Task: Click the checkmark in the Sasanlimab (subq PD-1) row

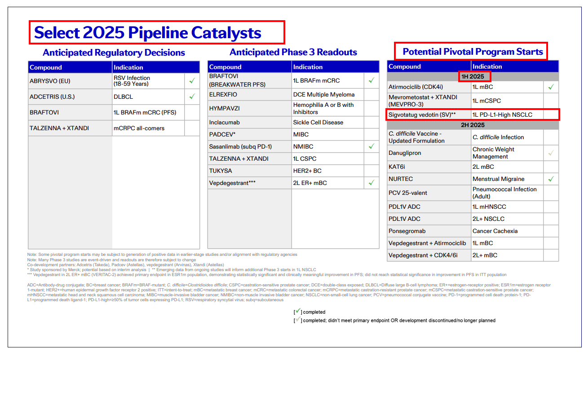Action: click(x=371, y=146)
